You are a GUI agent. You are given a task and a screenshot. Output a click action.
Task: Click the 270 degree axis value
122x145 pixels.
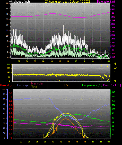(8, 69)
